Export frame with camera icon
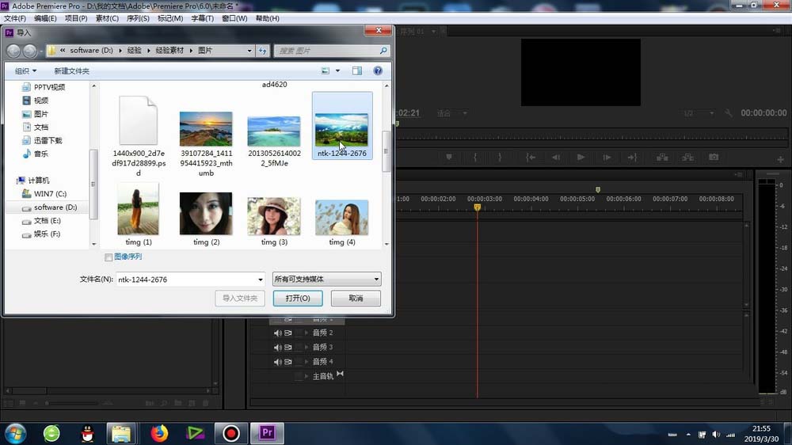 click(714, 157)
